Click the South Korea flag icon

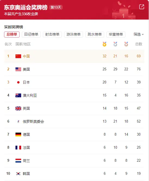(18, 174)
